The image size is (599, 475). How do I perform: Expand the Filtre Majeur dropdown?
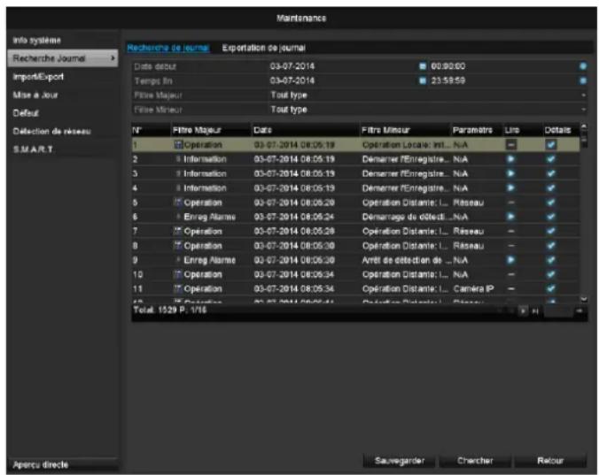coord(583,95)
